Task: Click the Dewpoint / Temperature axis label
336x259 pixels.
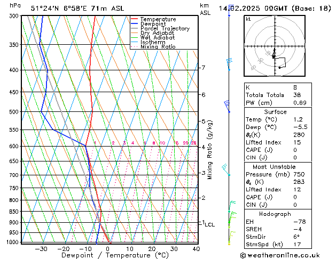Action: point(108,255)
